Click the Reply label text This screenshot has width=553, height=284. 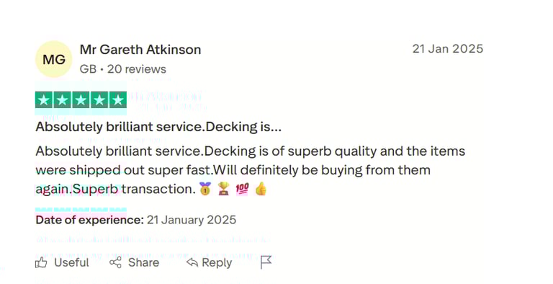coord(217,263)
